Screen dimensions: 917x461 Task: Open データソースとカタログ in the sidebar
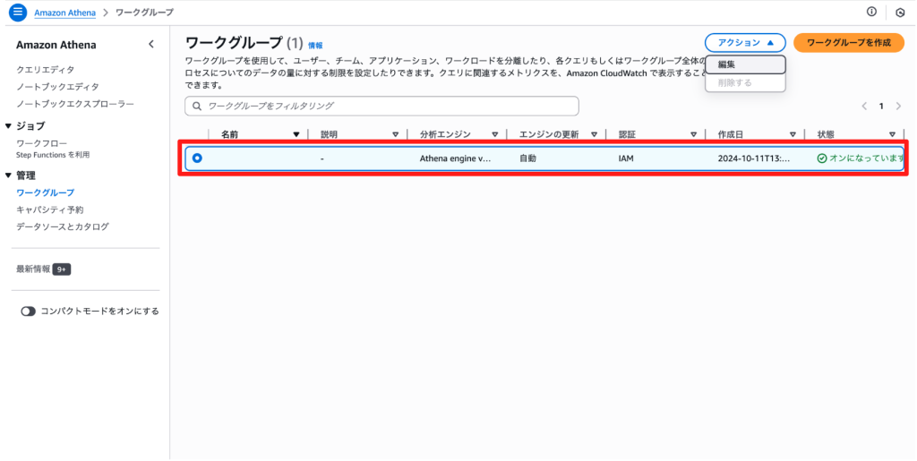click(x=63, y=226)
